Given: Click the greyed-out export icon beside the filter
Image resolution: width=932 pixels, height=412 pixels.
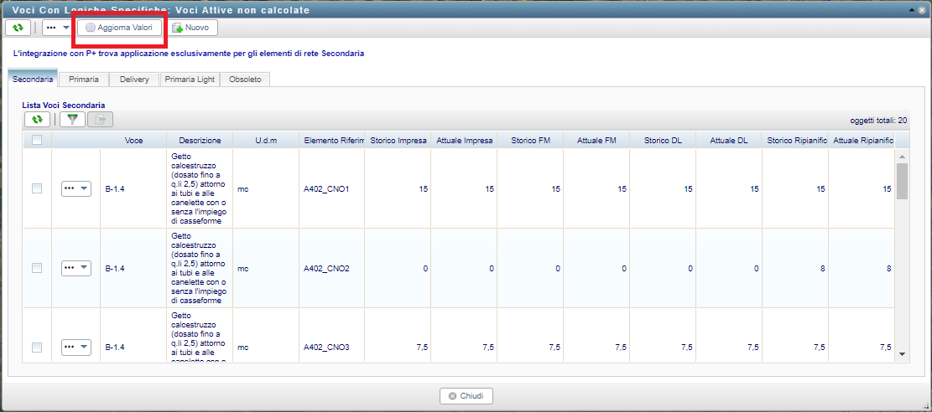Looking at the screenshot, I should 100,120.
